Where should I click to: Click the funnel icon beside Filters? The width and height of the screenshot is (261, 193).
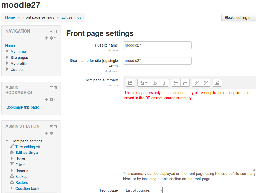click(x=12, y=164)
